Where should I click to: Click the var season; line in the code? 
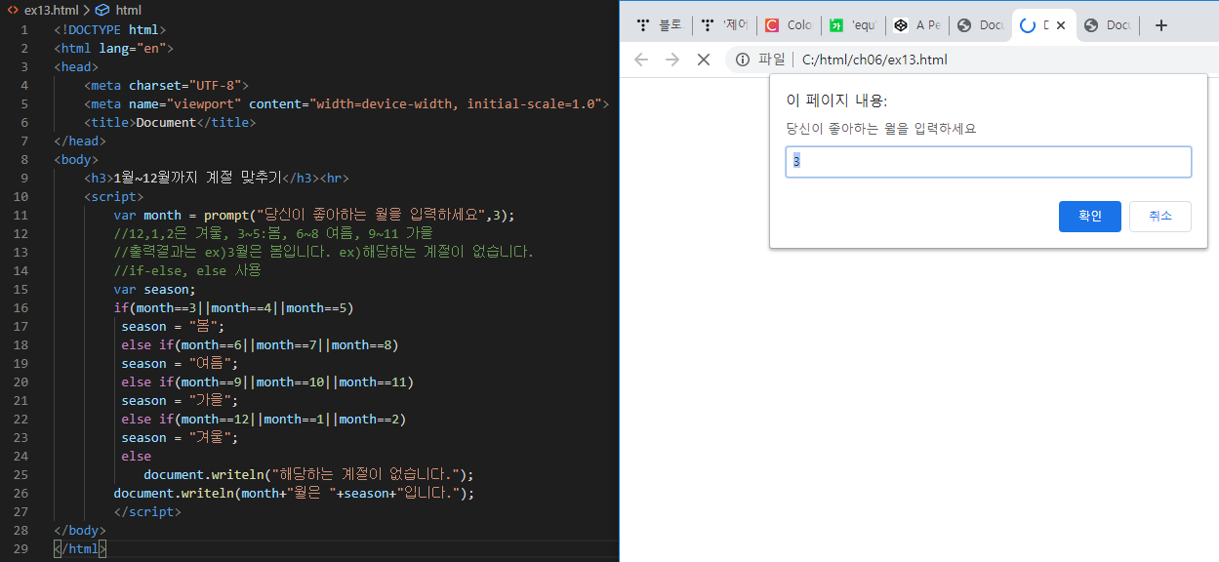pos(154,289)
